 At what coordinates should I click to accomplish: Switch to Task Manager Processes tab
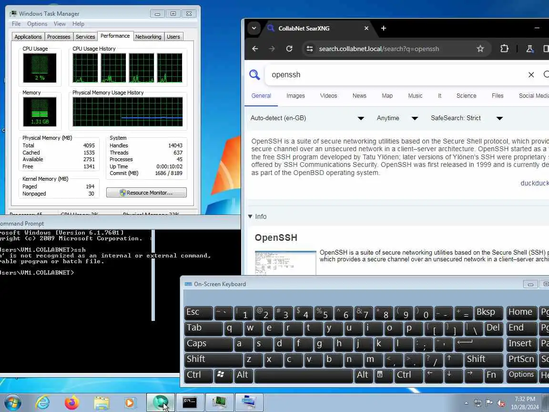click(59, 37)
